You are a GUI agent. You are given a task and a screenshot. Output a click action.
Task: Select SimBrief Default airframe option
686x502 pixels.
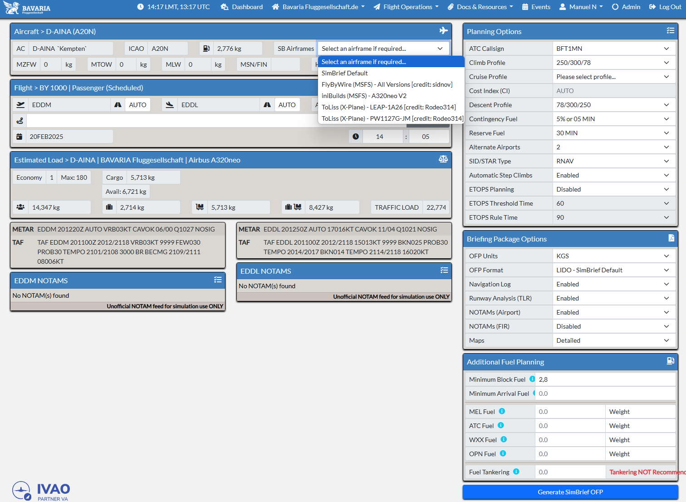click(x=391, y=73)
